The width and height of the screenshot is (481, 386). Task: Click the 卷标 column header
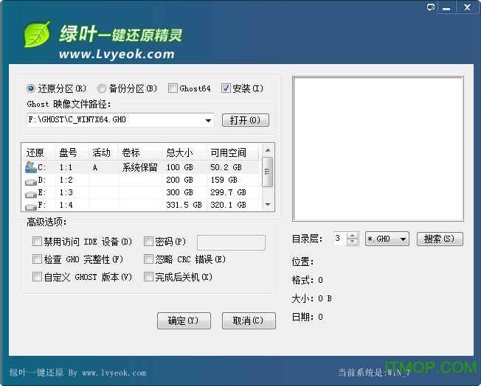[x=140, y=152]
